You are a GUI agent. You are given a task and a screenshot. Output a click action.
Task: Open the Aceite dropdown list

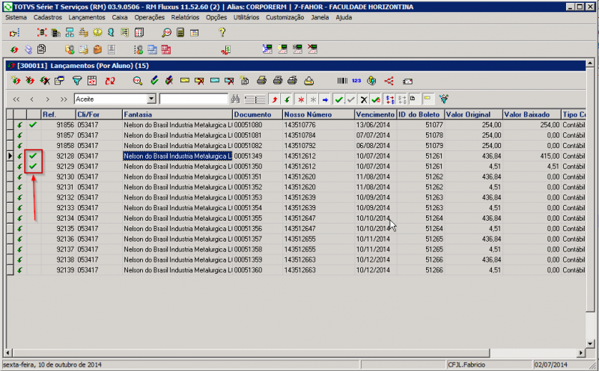click(151, 99)
